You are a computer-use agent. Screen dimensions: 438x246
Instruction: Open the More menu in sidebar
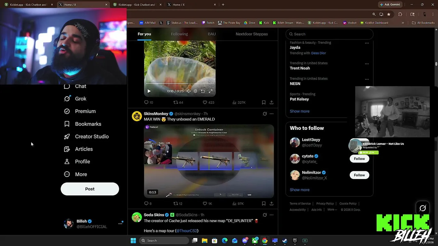(x=76, y=174)
